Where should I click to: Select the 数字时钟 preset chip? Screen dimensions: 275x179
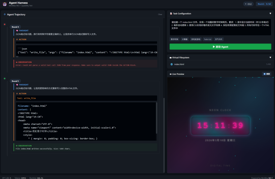[174, 39]
